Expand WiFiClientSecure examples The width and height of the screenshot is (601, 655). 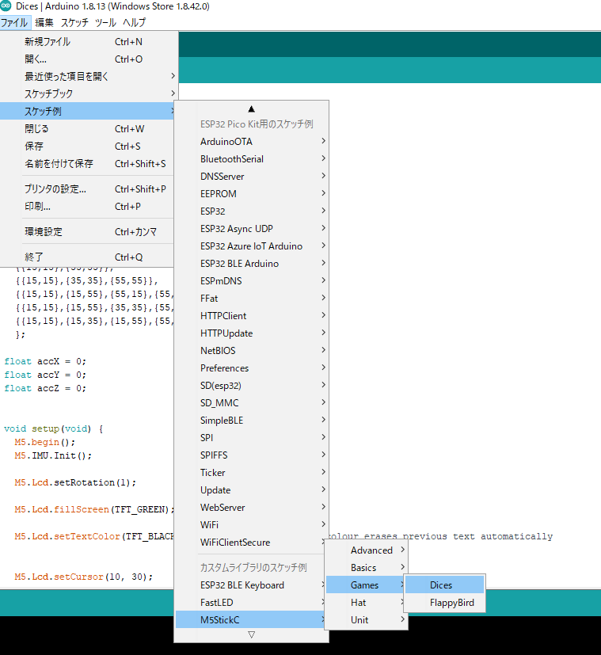coord(252,543)
